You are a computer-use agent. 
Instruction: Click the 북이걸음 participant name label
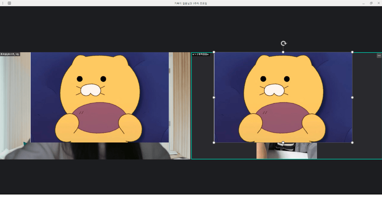pos(201,54)
